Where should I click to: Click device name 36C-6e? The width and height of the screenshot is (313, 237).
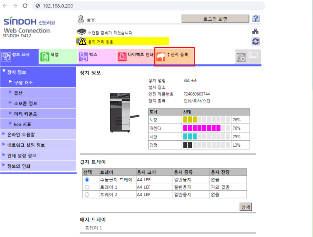pyautogui.click(x=190, y=80)
